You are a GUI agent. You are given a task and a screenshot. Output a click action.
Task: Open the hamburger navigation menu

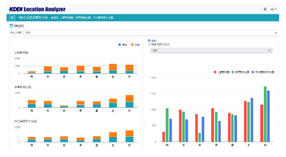[12, 17]
